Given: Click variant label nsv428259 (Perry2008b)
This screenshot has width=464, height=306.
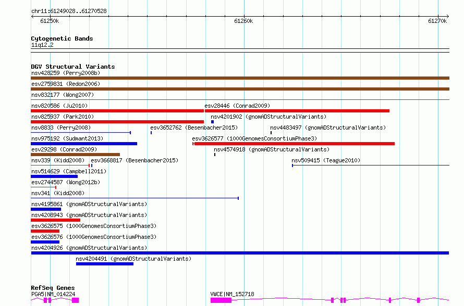Looking at the screenshot, I should (x=66, y=73).
